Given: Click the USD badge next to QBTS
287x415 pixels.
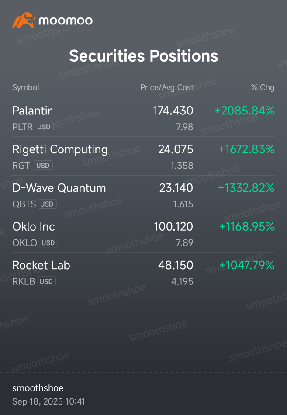Looking at the screenshot, I should coord(47,204).
